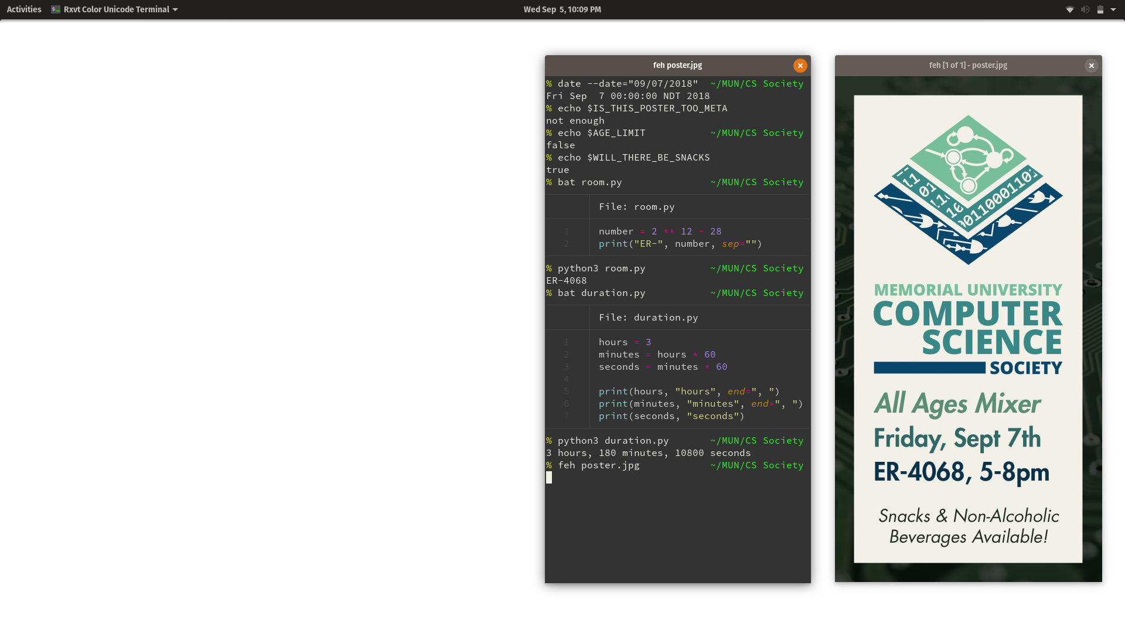Image resolution: width=1125 pixels, height=633 pixels.
Task: Click 'COMPUTER' heading on the poster
Action: [x=967, y=314]
